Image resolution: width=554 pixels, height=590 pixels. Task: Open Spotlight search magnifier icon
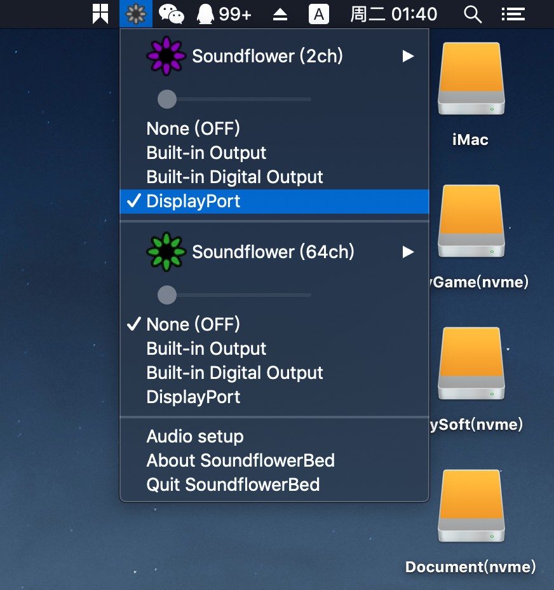pos(473,14)
